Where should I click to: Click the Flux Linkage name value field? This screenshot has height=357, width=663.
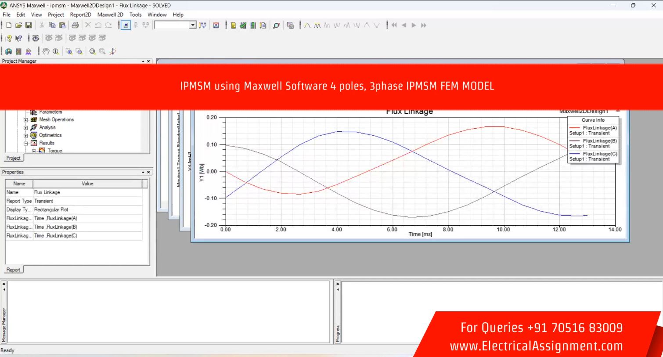coord(87,192)
